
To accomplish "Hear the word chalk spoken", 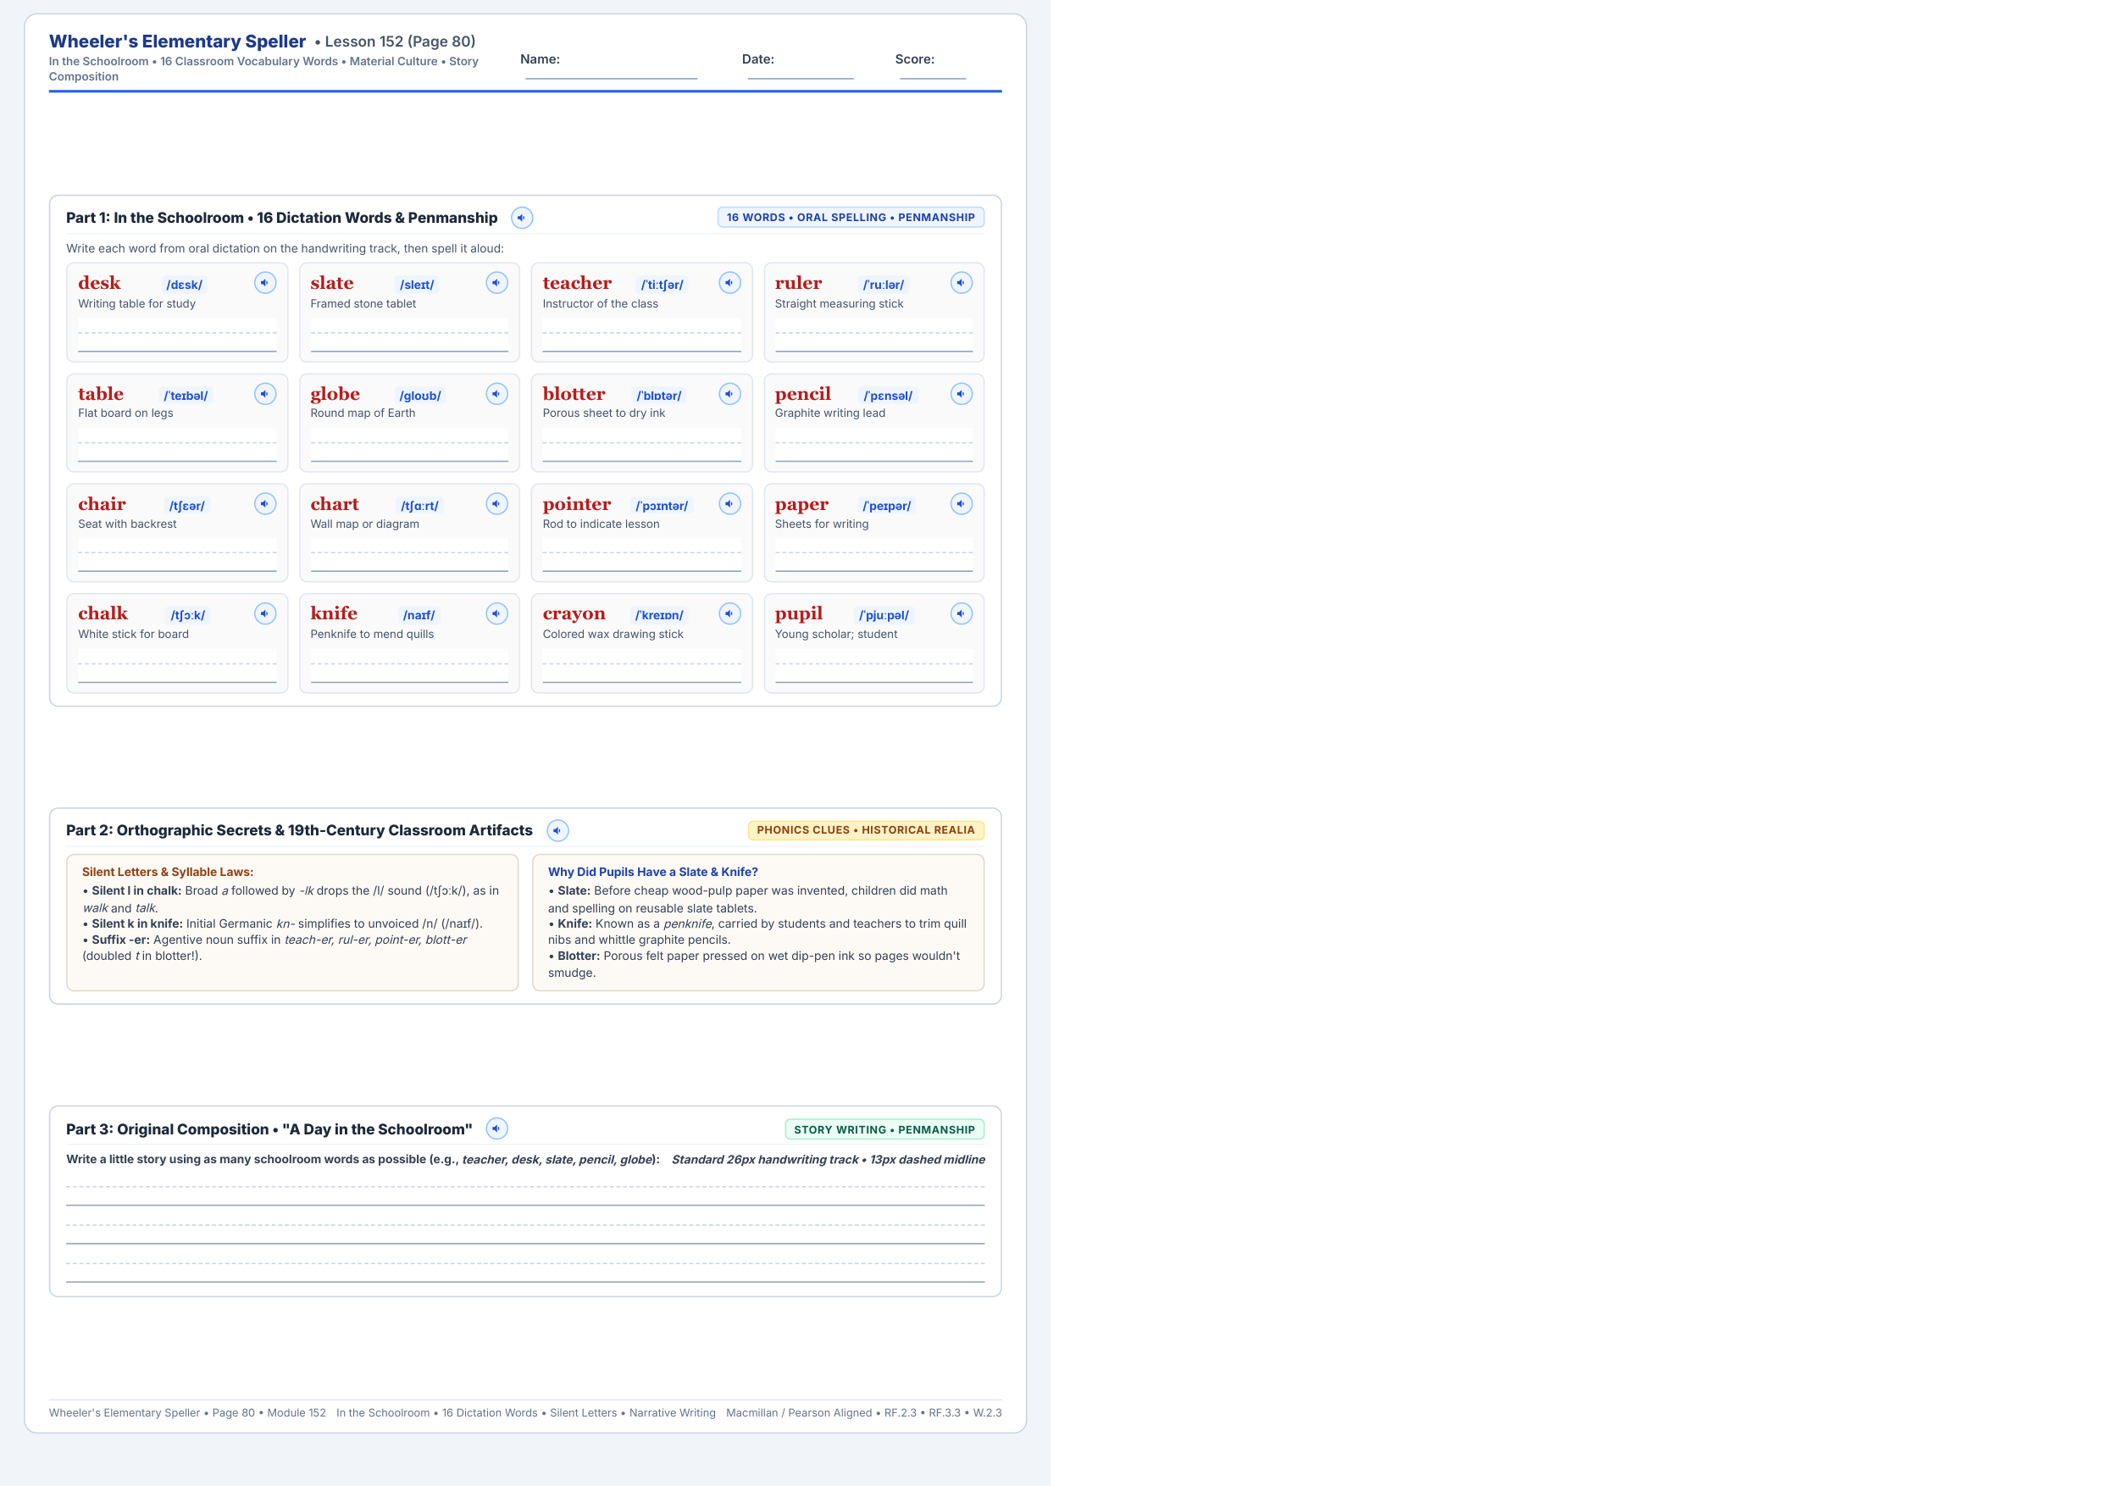I will point(265,613).
